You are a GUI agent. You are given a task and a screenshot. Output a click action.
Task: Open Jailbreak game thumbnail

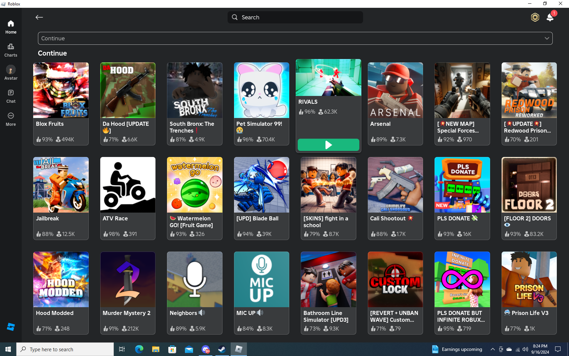[61, 185]
